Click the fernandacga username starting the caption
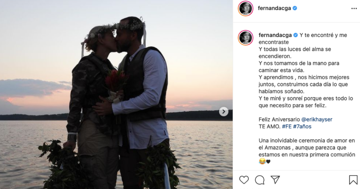The width and height of the screenshot is (360, 189). point(275,35)
